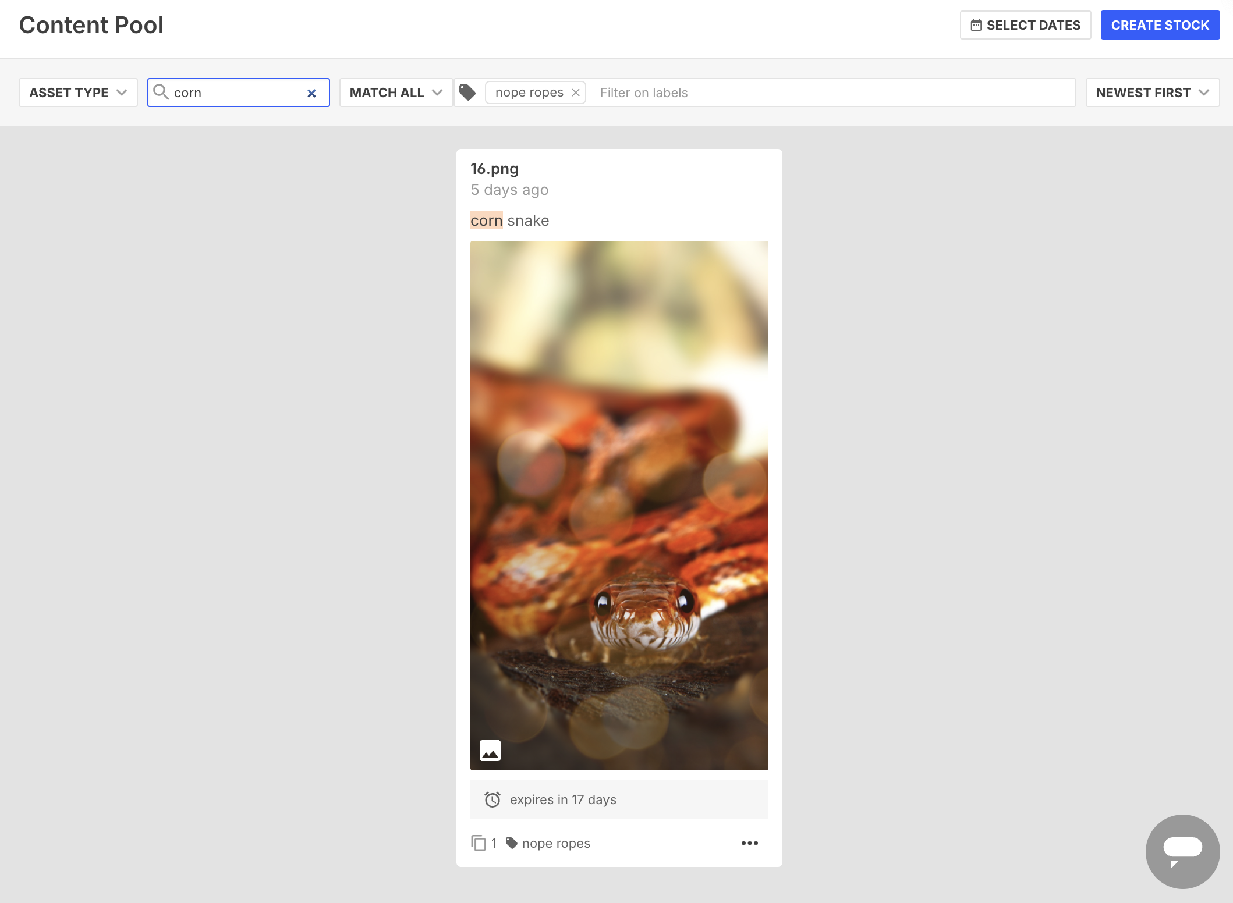Viewport: 1233px width, 903px height.
Task: Click the 16.png file name
Action: point(495,169)
